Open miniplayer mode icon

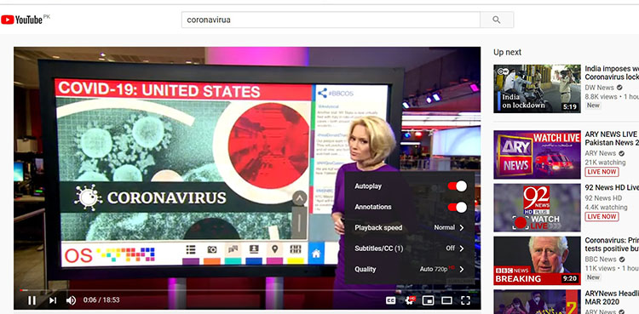428,300
